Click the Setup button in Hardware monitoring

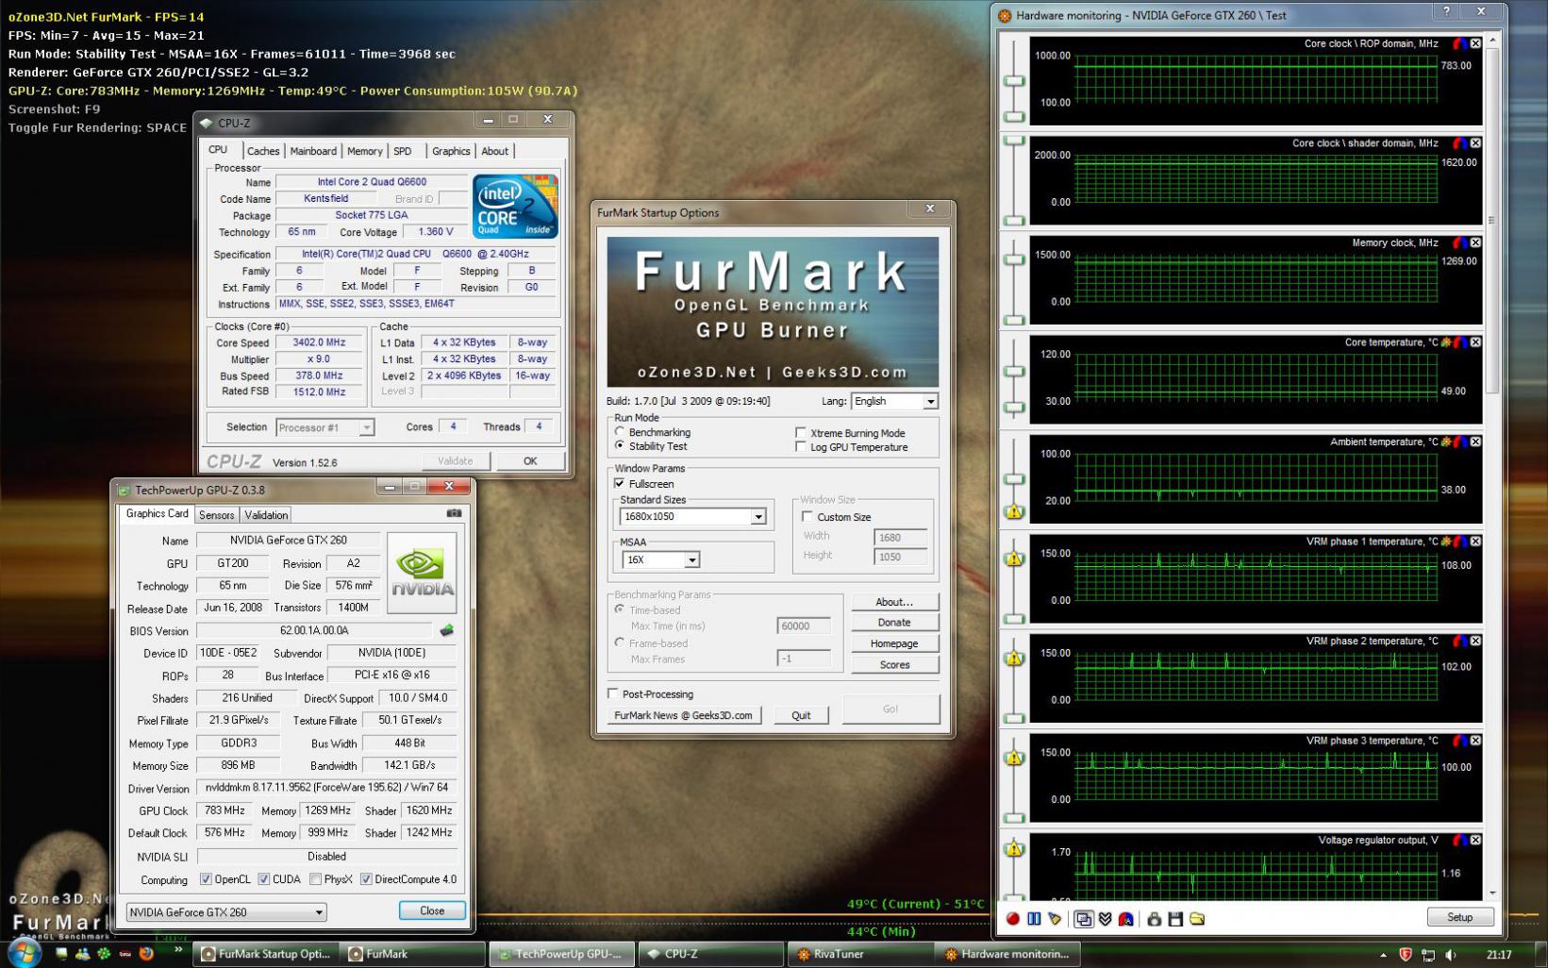pyautogui.click(x=1459, y=917)
